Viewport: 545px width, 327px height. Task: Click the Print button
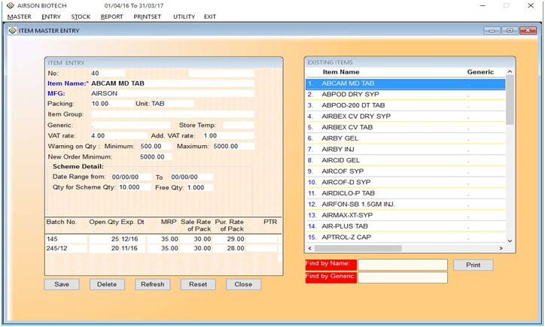473,265
